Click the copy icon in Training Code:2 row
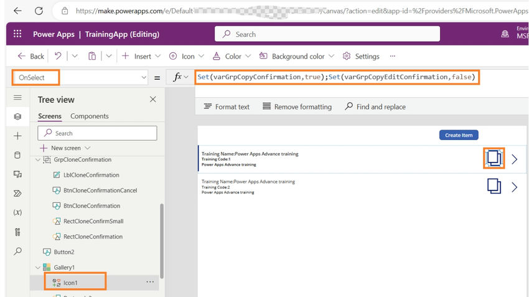 pos(494,186)
